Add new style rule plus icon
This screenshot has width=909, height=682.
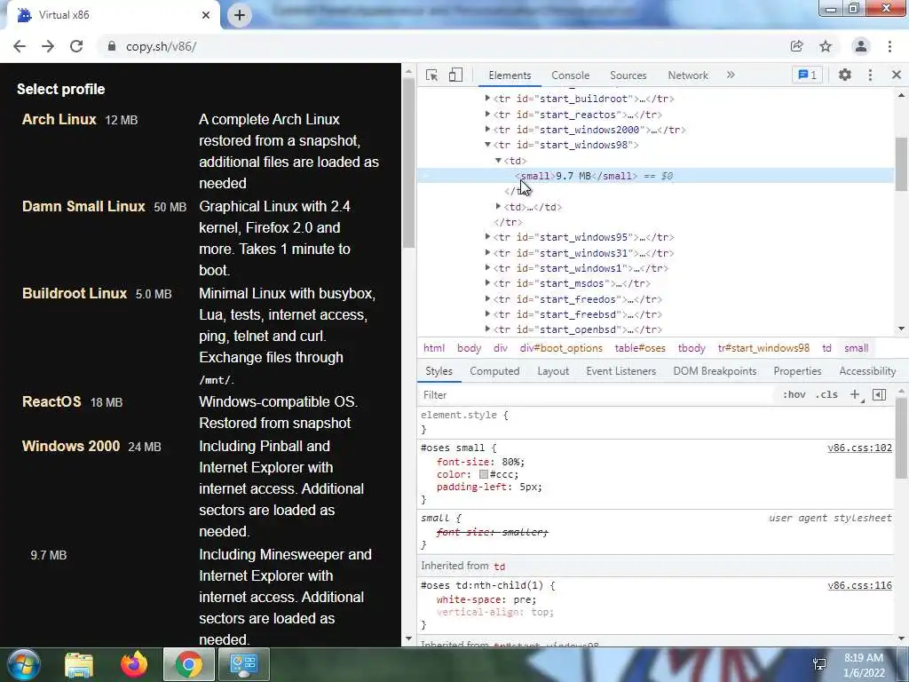point(855,394)
